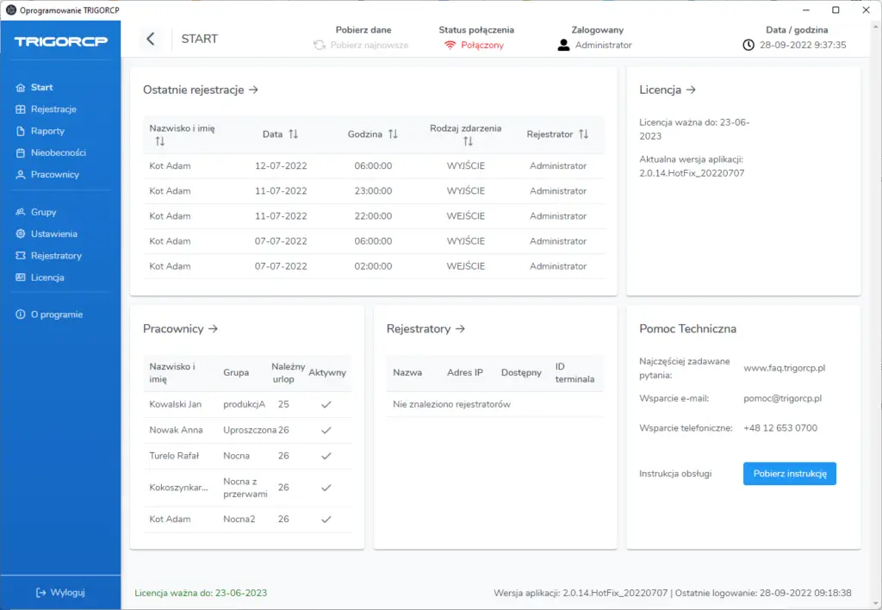Open the Ostatnie rejestracje section link
882x610 pixels.
coord(201,90)
